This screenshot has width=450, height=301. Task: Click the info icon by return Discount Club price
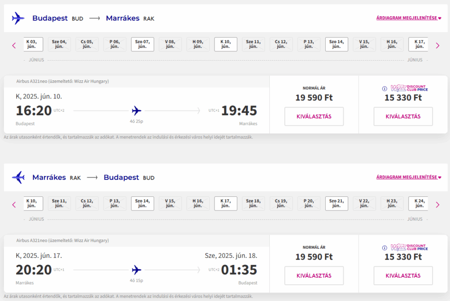(x=385, y=248)
